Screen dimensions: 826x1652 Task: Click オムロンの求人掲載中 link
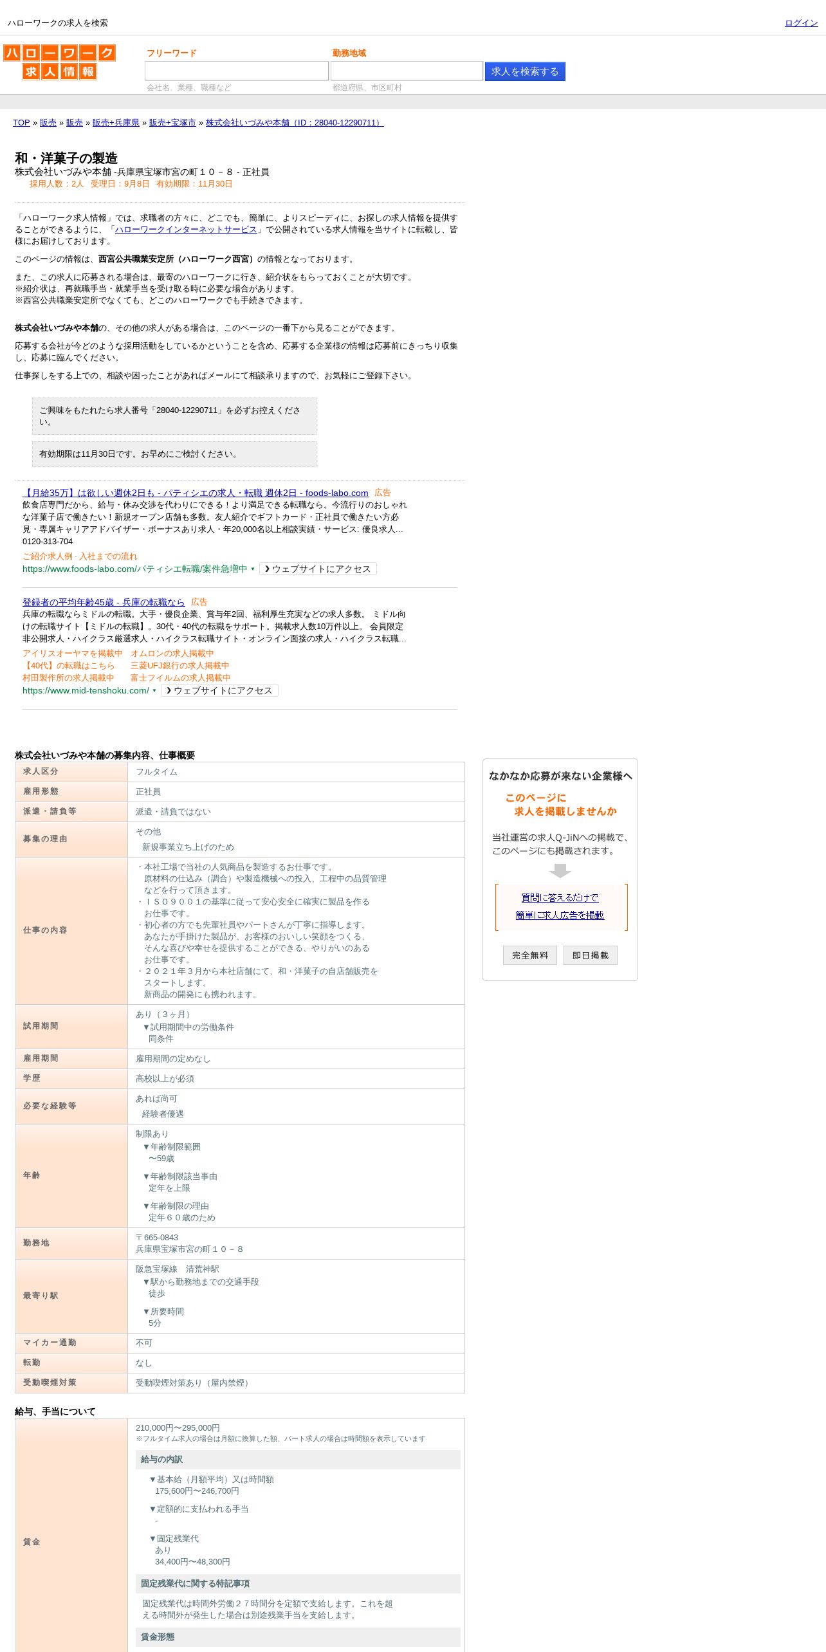(172, 654)
